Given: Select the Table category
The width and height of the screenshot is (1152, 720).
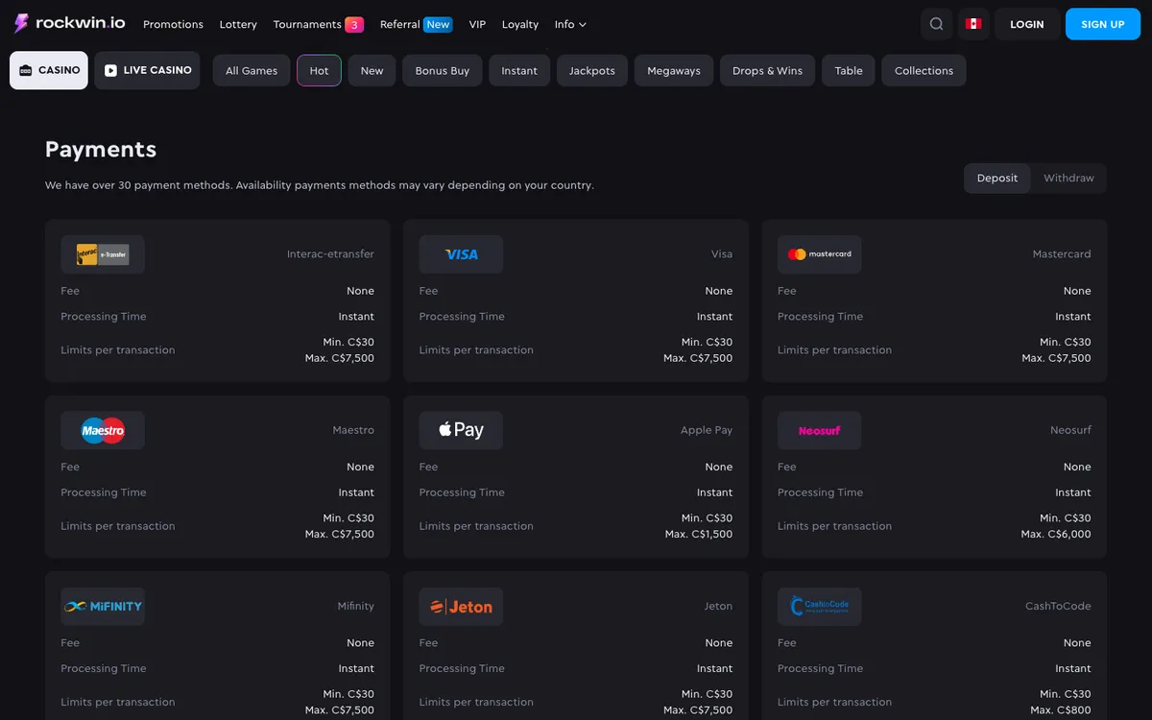Looking at the screenshot, I should 849,71.
